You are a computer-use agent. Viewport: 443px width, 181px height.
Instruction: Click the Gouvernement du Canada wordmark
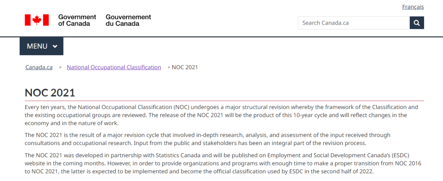point(128,20)
